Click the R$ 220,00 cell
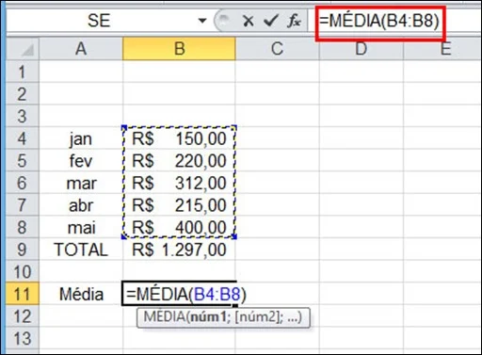Screen dimensions: 482x355 coord(179,161)
